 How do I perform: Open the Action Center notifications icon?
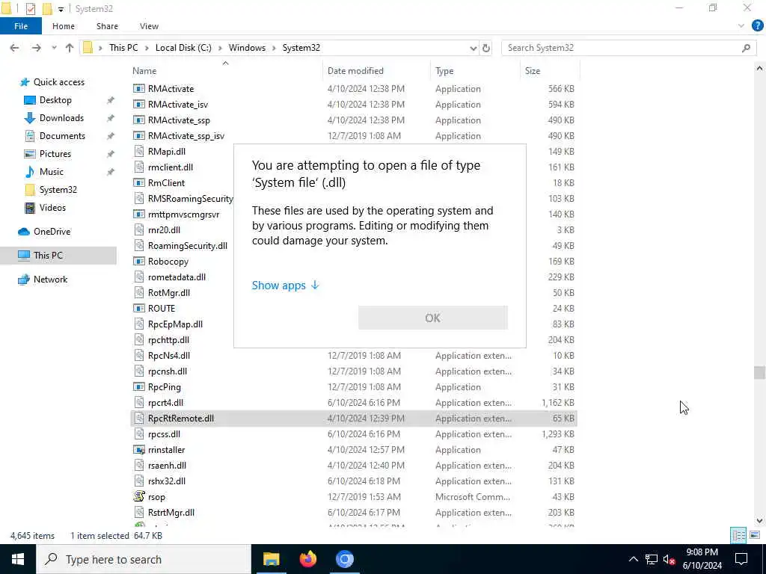point(741,559)
